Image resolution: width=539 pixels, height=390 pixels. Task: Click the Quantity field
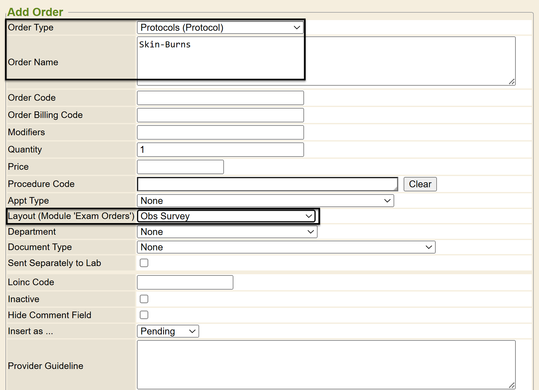220,150
